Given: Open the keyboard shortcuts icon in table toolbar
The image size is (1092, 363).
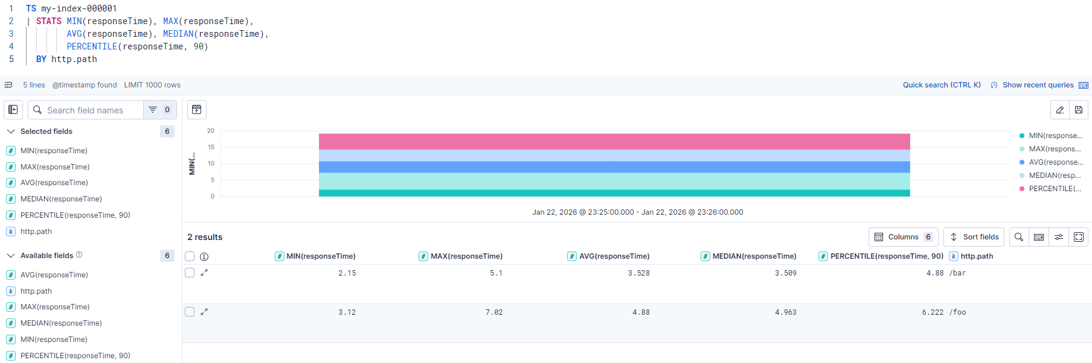Looking at the screenshot, I should [1039, 237].
